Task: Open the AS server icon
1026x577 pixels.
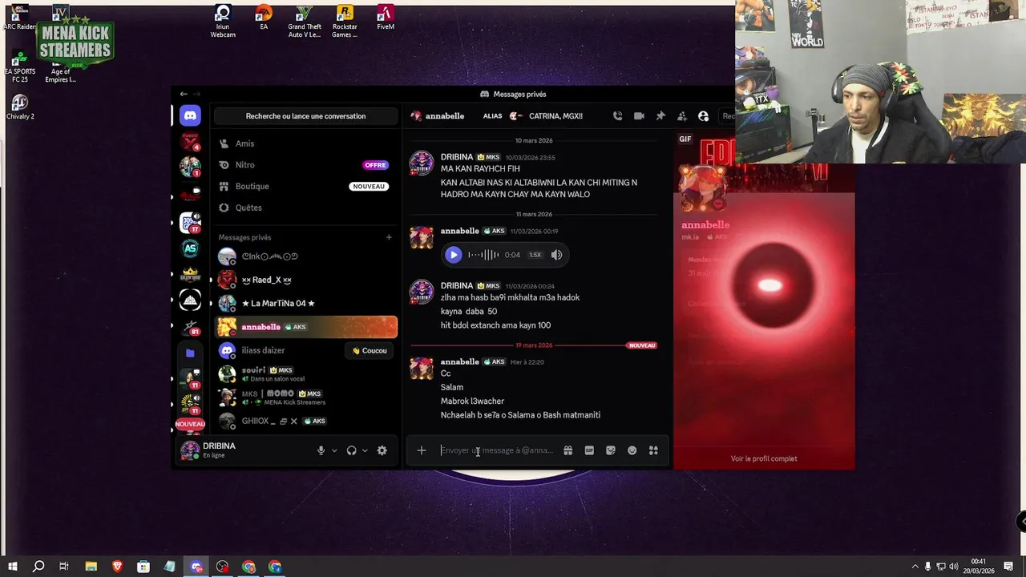Action: pyautogui.click(x=190, y=248)
